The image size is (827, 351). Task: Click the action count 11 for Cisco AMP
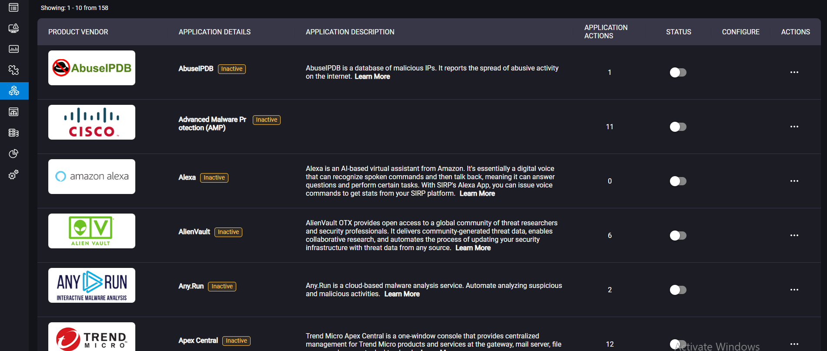(x=609, y=127)
